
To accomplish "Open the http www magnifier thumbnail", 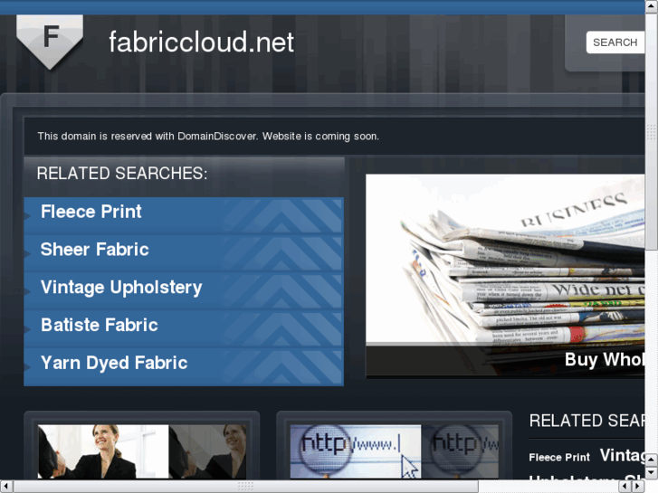I will pos(395,451).
